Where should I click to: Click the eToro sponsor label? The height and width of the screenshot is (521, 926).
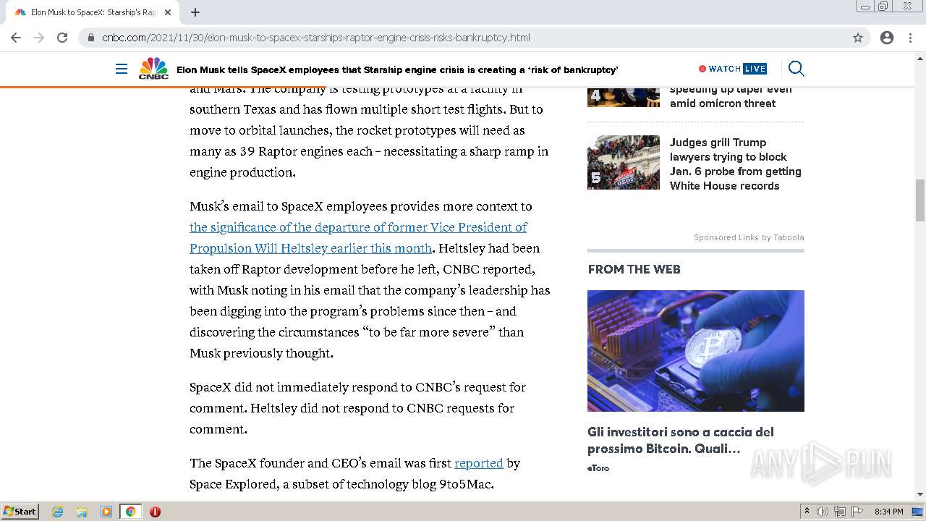(598, 468)
